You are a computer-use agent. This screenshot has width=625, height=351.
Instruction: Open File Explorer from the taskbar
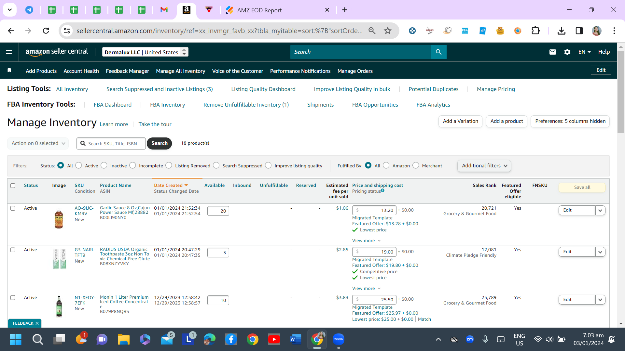(x=124, y=339)
